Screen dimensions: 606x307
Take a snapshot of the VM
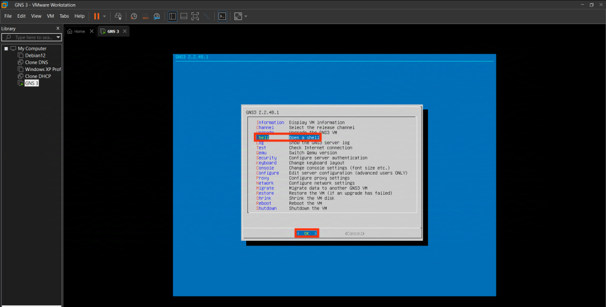tap(134, 16)
